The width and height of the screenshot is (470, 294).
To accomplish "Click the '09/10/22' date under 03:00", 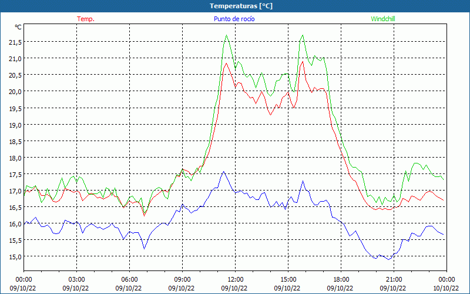I will pos(76,288).
